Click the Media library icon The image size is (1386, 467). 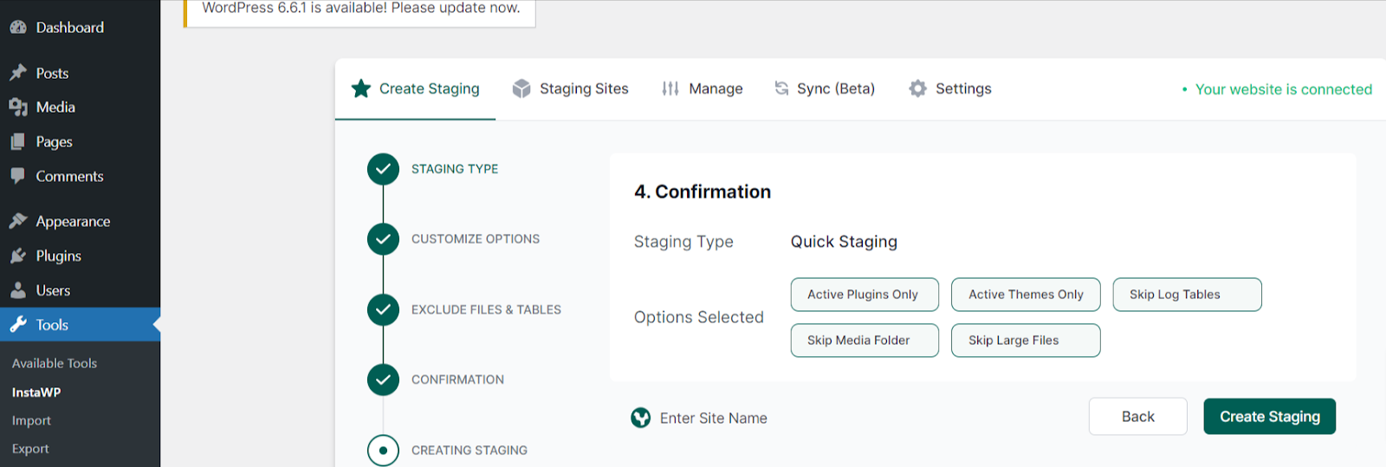pyautogui.click(x=18, y=107)
